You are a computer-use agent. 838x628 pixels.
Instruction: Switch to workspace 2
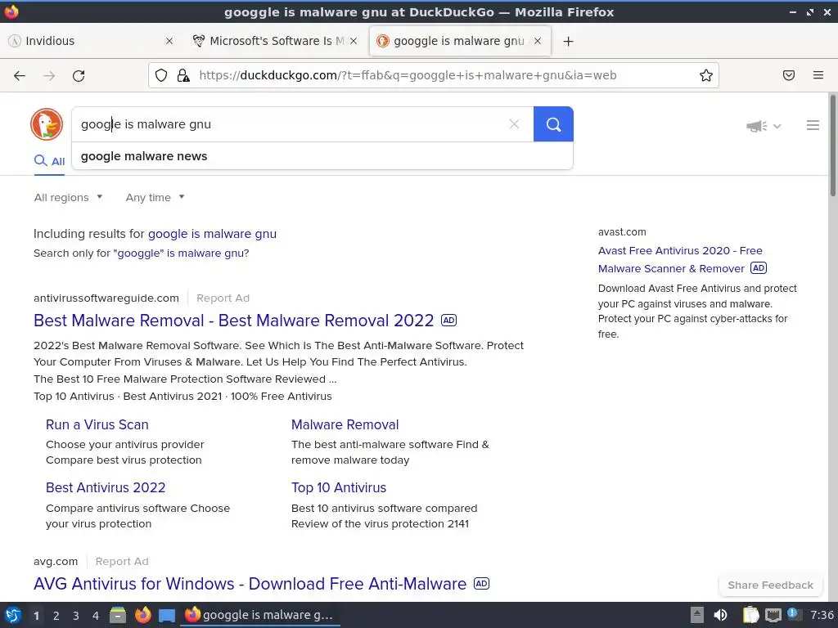[56, 616]
